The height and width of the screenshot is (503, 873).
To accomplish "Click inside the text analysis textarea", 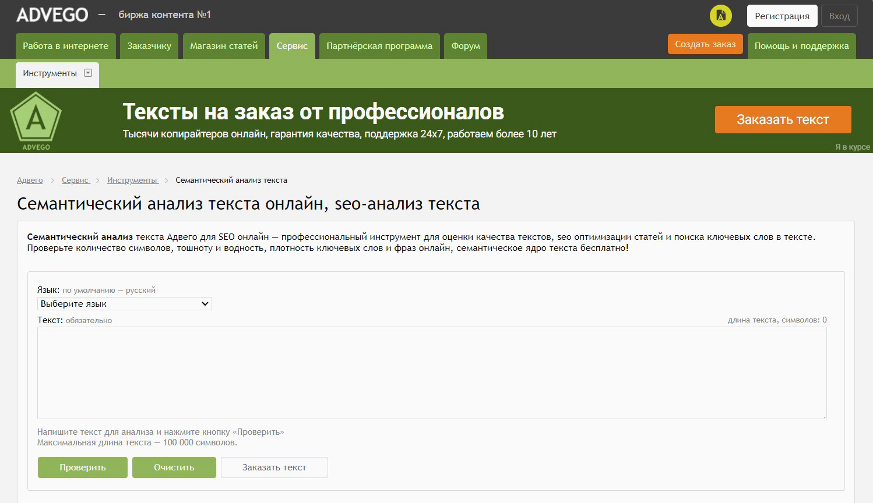I will [432, 373].
